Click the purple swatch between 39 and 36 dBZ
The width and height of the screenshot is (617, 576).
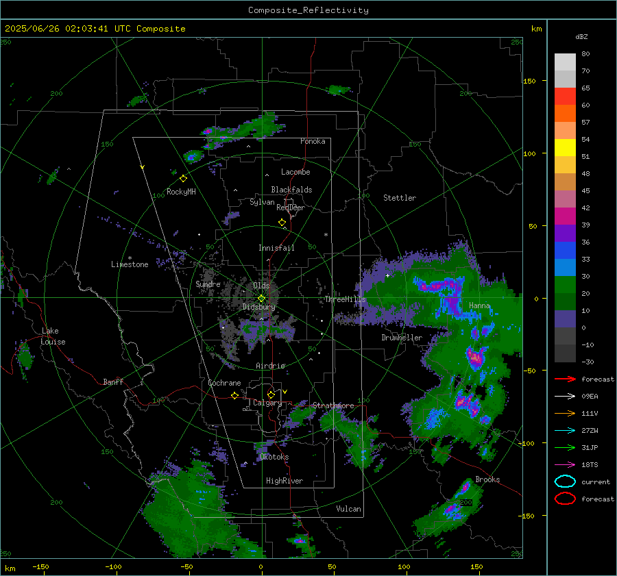pyautogui.click(x=565, y=234)
